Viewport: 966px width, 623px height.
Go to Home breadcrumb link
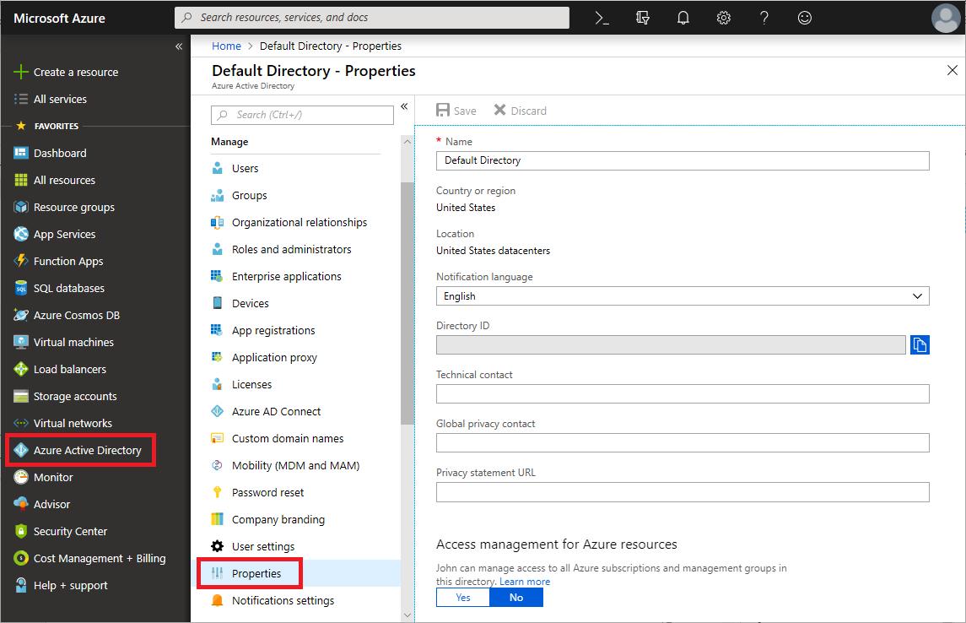(226, 46)
